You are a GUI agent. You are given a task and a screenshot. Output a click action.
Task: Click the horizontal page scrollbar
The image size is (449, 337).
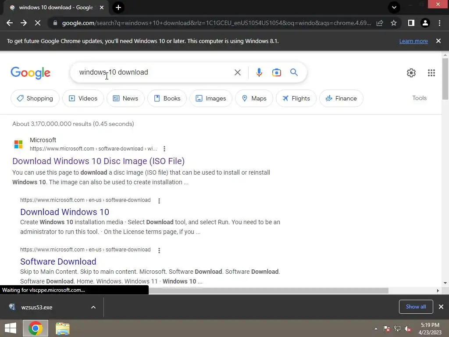[268, 290]
